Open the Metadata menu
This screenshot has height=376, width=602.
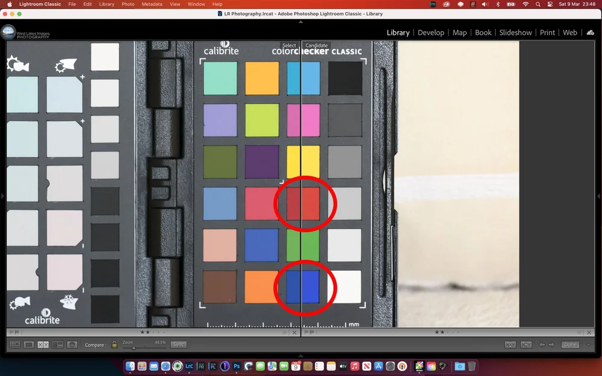click(x=152, y=4)
